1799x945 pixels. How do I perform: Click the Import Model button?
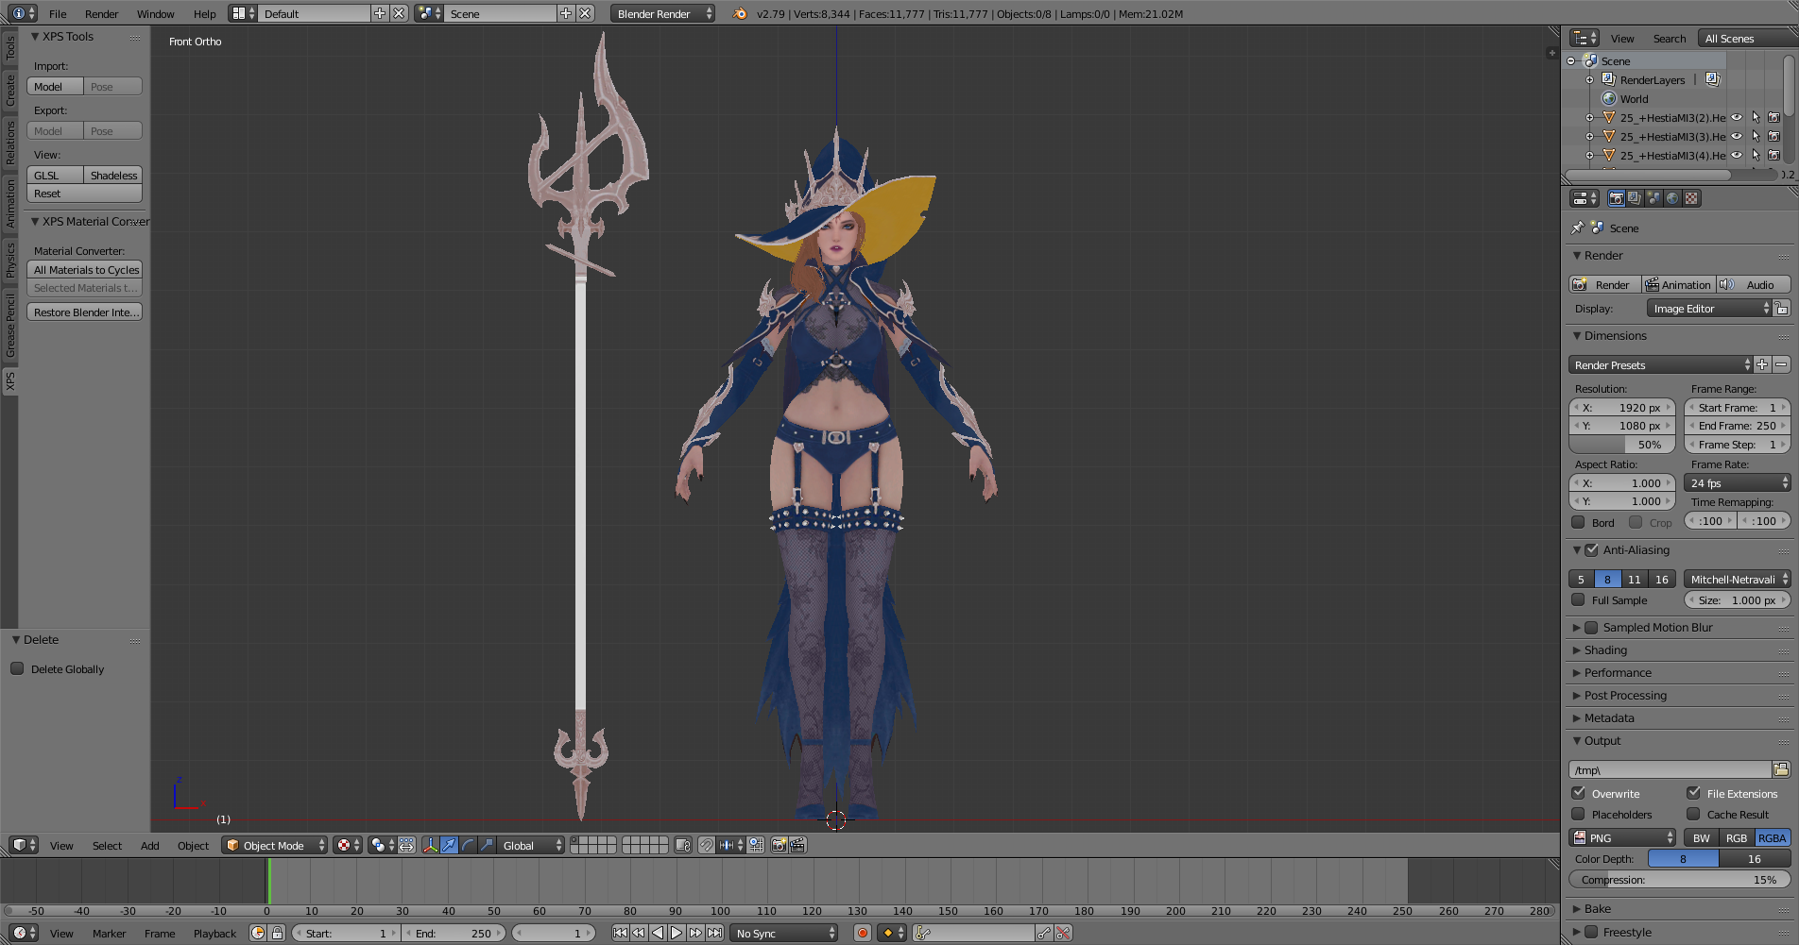[x=55, y=86]
